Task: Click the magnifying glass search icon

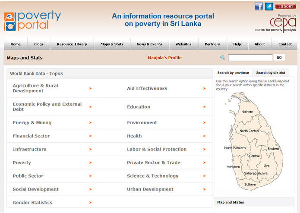Action: pyautogui.click(x=222, y=57)
